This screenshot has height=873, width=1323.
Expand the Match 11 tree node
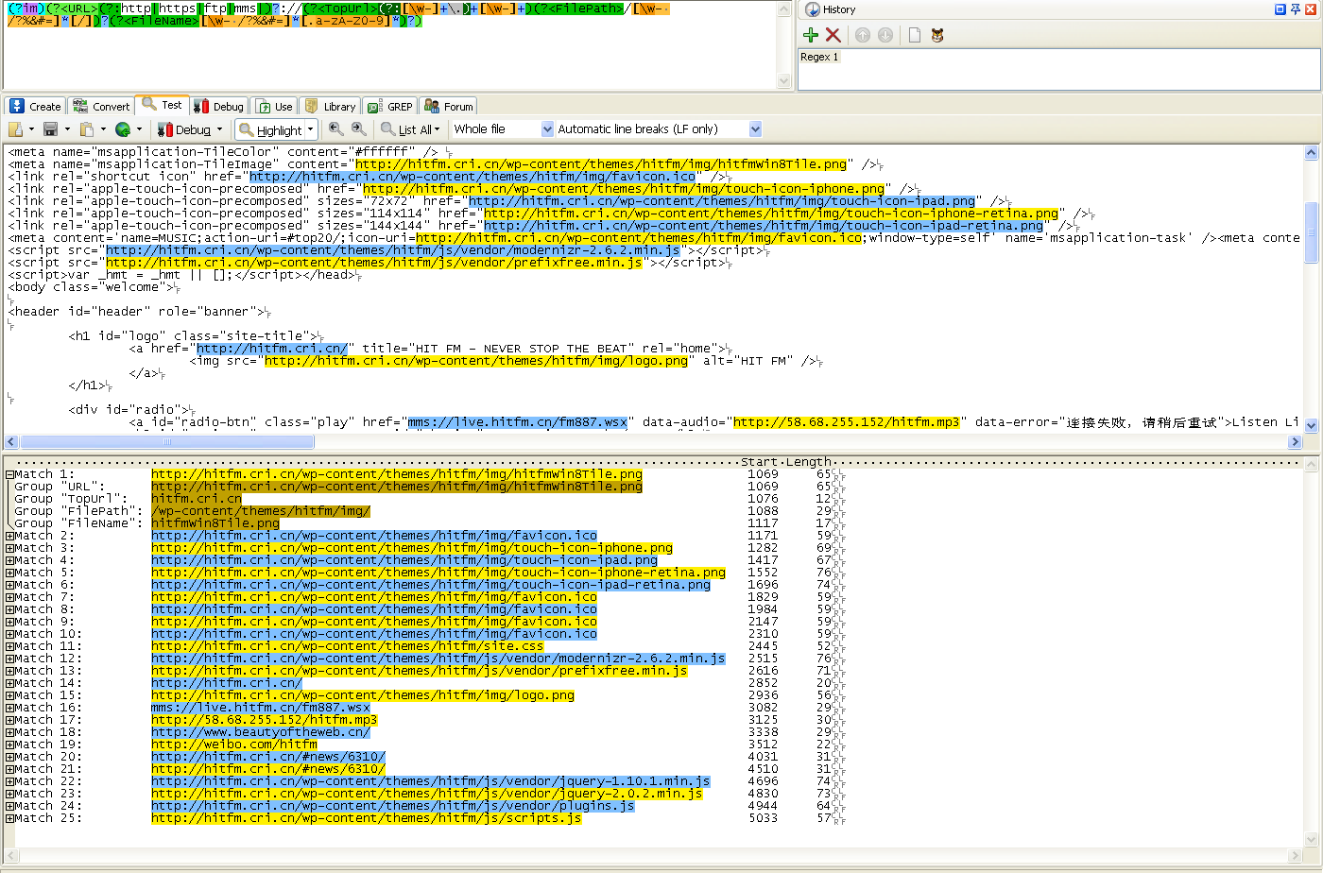[x=9, y=646]
